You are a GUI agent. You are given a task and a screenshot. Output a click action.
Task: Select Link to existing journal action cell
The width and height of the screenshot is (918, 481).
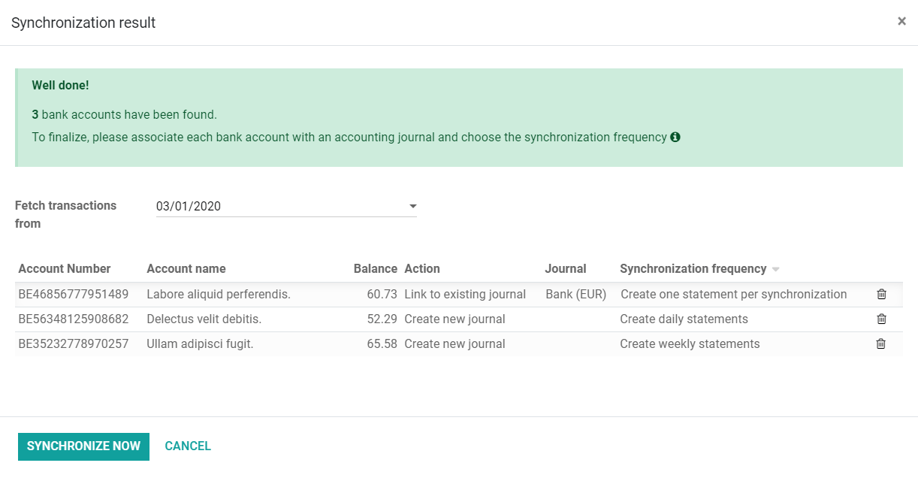click(465, 294)
